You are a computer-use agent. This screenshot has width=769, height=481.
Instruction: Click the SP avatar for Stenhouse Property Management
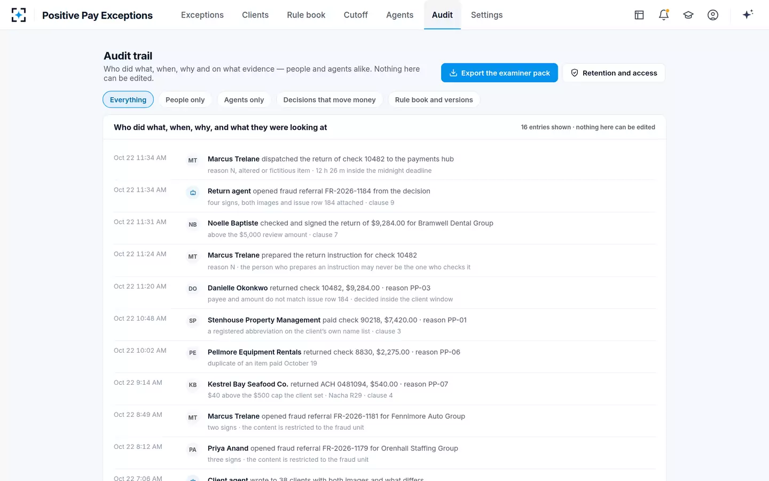point(193,321)
